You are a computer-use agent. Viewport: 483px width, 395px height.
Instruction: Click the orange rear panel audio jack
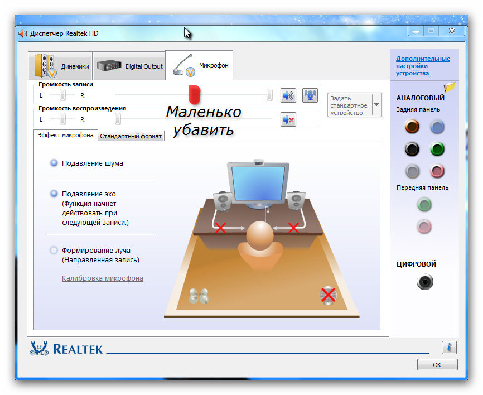click(x=412, y=126)
